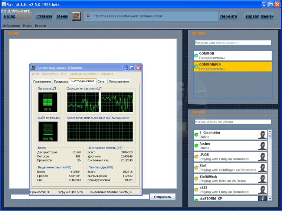This screenshot has width=282, height=211.
Task: Click StefA96srb yellow status dot
Action: pyautogui.click(x=196, y=178)
